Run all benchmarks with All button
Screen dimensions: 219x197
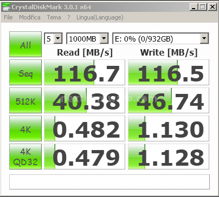pyautogui.click(x=25, y=44)
